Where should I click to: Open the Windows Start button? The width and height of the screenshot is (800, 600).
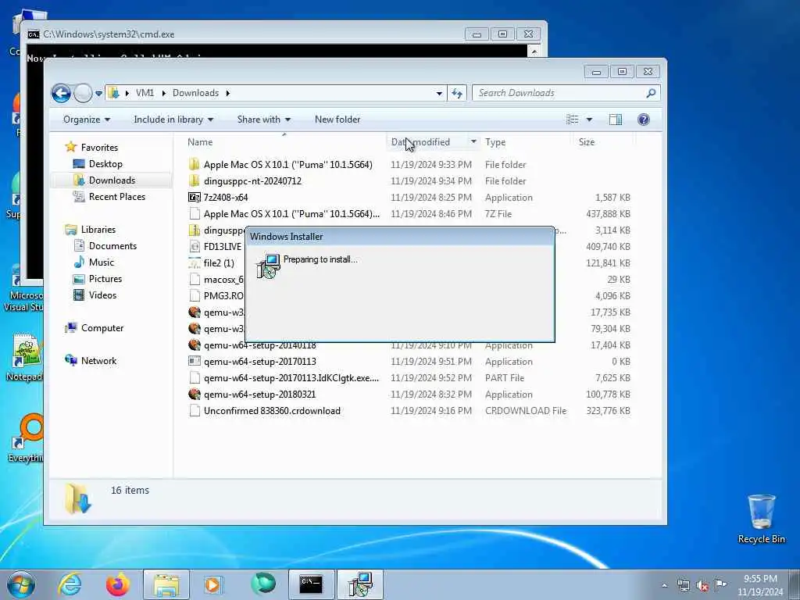(x=21, y=584)
